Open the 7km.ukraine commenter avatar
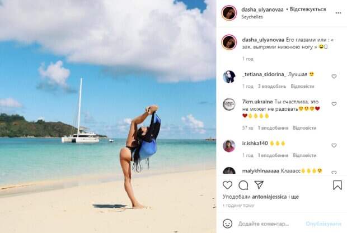Screen dimensions: 347x233 [229, 104]
